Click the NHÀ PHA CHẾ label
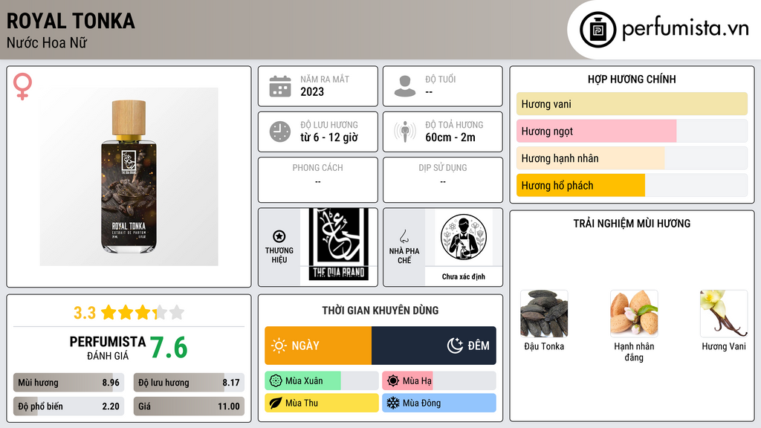Image resolution: width=761 pixels, height=428 pixels. 404,256
